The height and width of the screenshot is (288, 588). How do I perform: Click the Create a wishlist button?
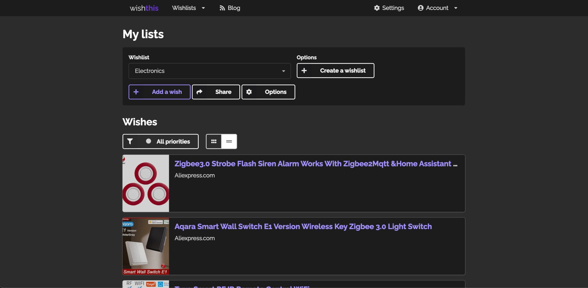[335, 71]
